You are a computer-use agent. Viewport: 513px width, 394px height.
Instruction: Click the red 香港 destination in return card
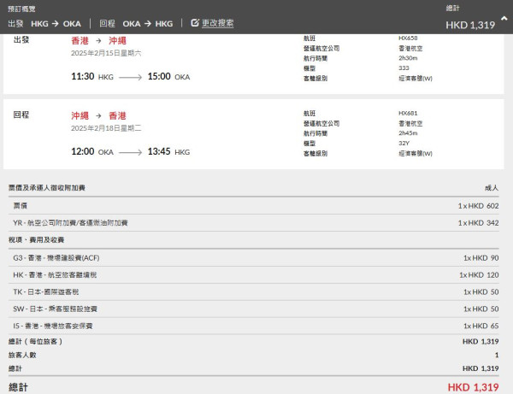pyautogui.click(x=117, y=115)
